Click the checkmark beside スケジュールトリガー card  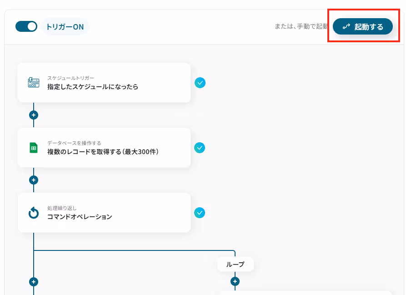click(x=200, y=83)
